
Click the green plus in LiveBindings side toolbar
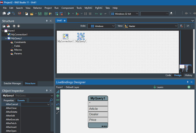[x=58, y=96]
